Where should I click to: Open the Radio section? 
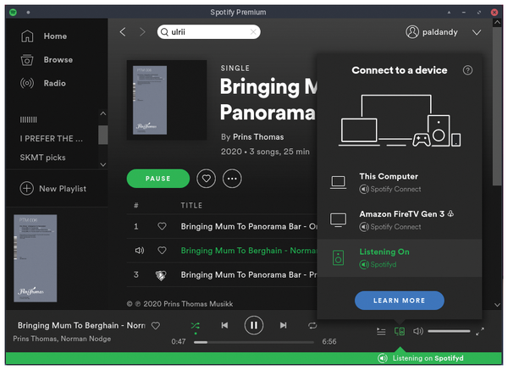pos(54,83)
